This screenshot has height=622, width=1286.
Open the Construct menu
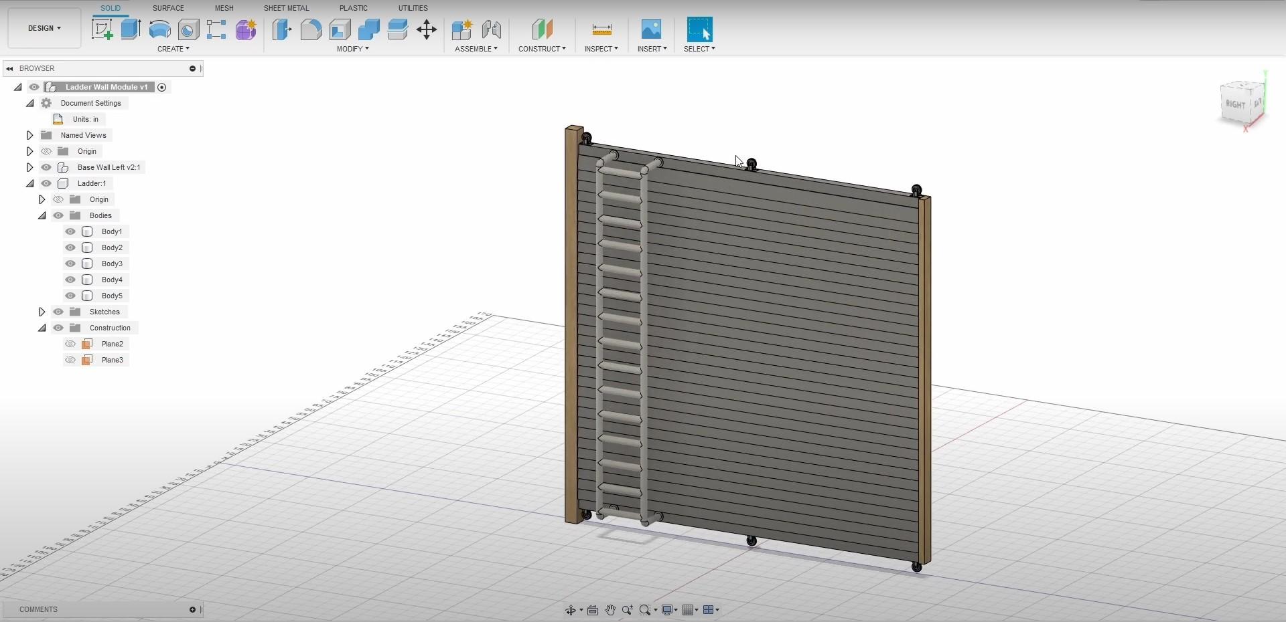click(542, 49)
